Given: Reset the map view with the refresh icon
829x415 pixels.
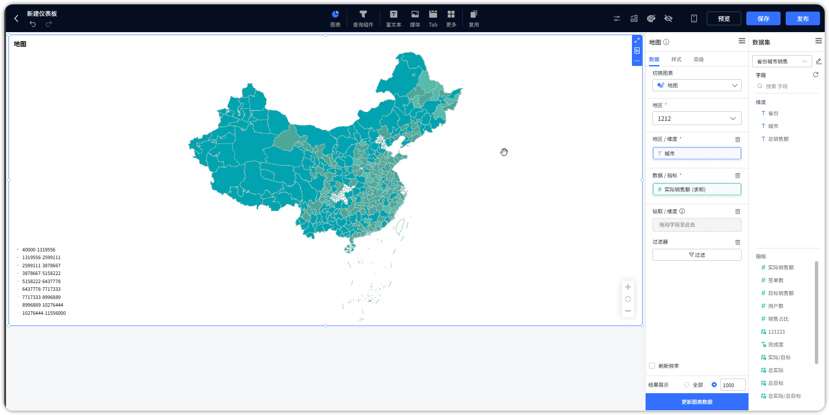Looking at the screenshot, I should point(628,299).
